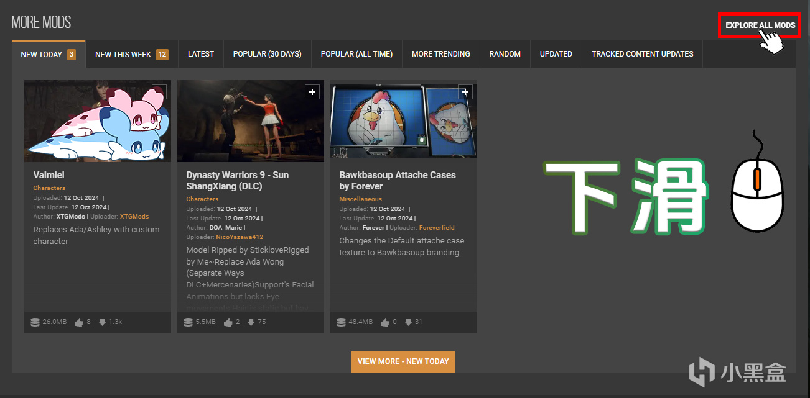This screenshot has width=810, height=398.
Task: Click the XTGMods uploader link
Action: point(134,217)
